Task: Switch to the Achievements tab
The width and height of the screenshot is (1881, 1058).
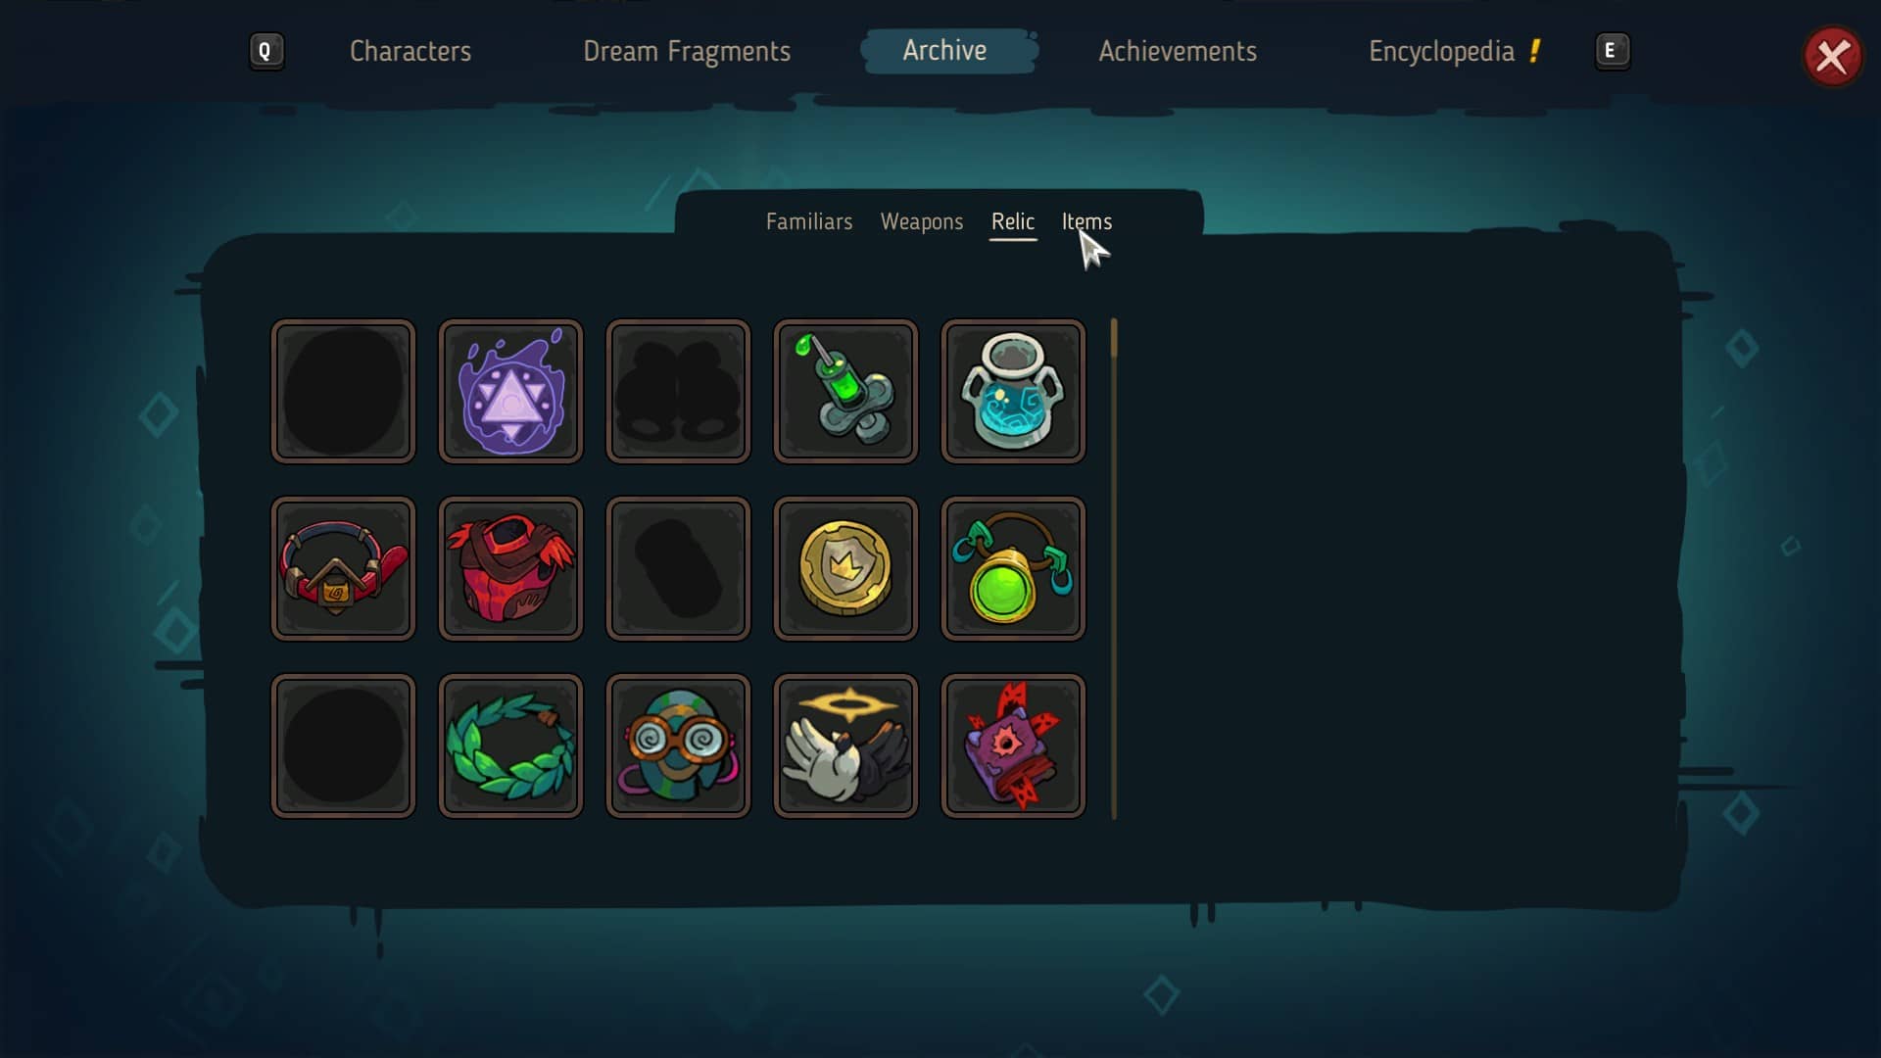Action: [x=1178, y=51]
